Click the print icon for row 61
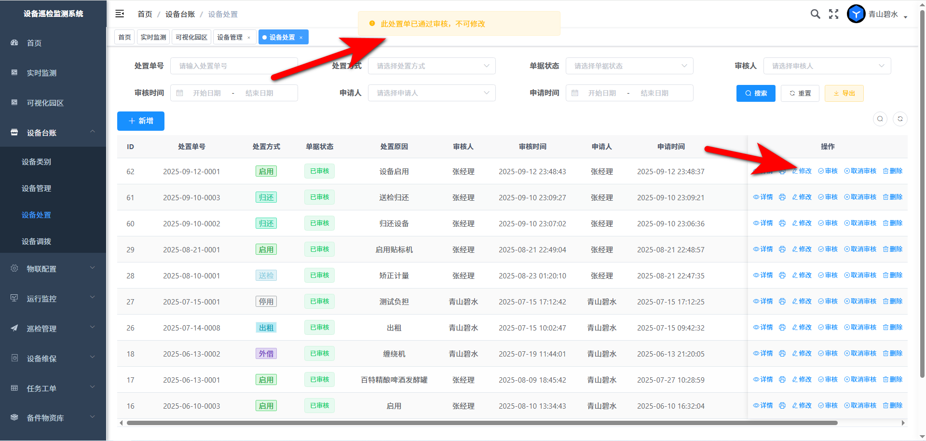Screen dimensions: 926x441 pos(782,197)
